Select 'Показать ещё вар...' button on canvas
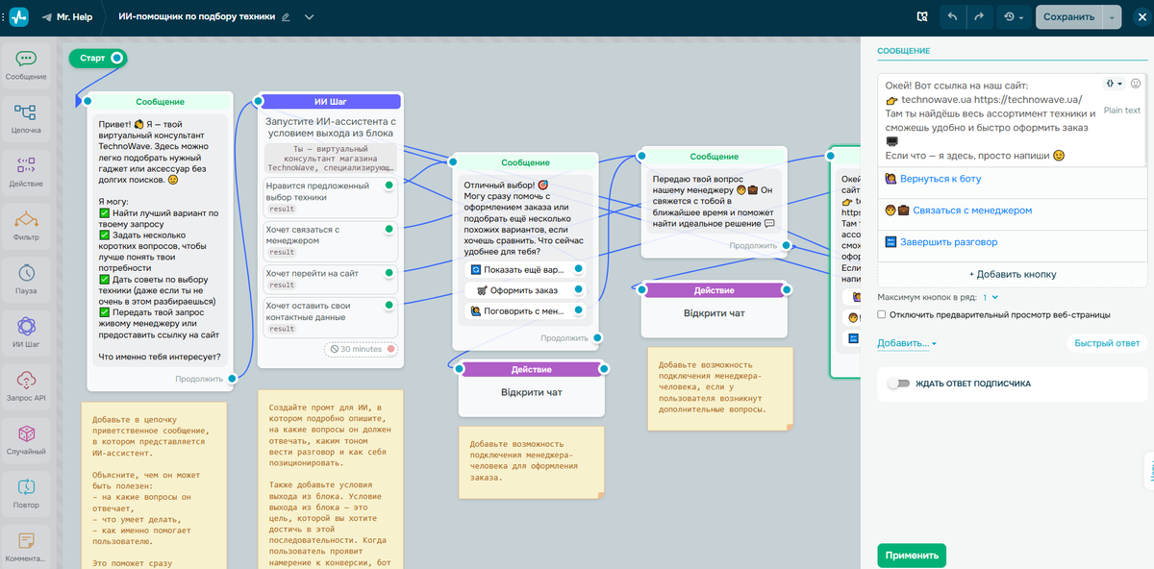The width and height of the screenshot is (1154, 569). point(524,269)
